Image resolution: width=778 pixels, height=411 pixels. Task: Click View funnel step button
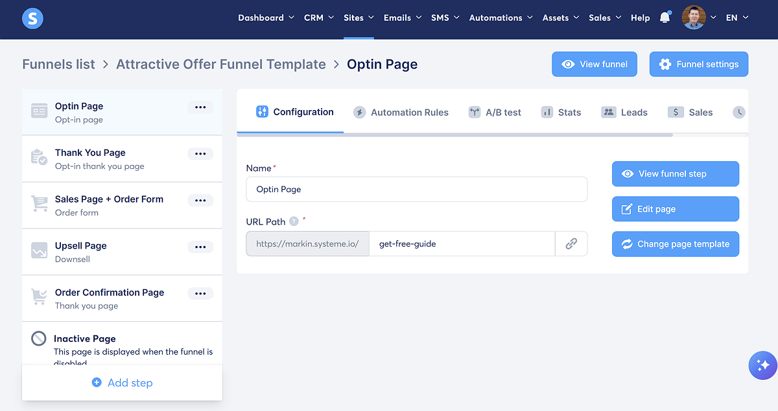[676, 173]
